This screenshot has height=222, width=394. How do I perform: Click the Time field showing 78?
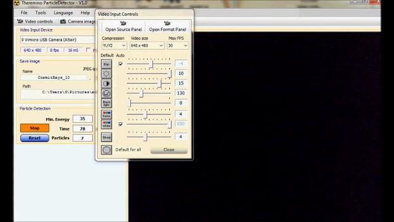[x=82, y=129]
